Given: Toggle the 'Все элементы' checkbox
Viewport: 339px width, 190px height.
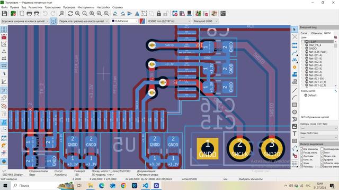Looking at the screenshot, I should pos(301,149).
